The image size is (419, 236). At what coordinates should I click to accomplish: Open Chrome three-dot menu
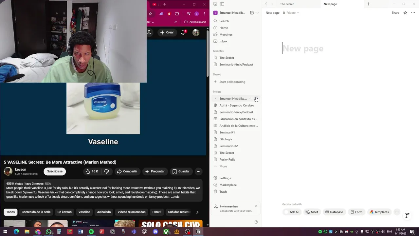pos(205,14)
